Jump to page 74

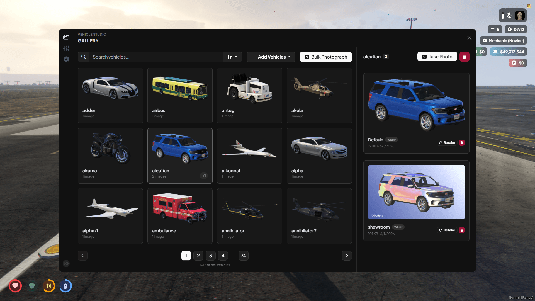pyautogui.click(x=244, y=256)
